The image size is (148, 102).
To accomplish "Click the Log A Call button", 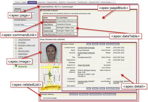I will point(74,94).
